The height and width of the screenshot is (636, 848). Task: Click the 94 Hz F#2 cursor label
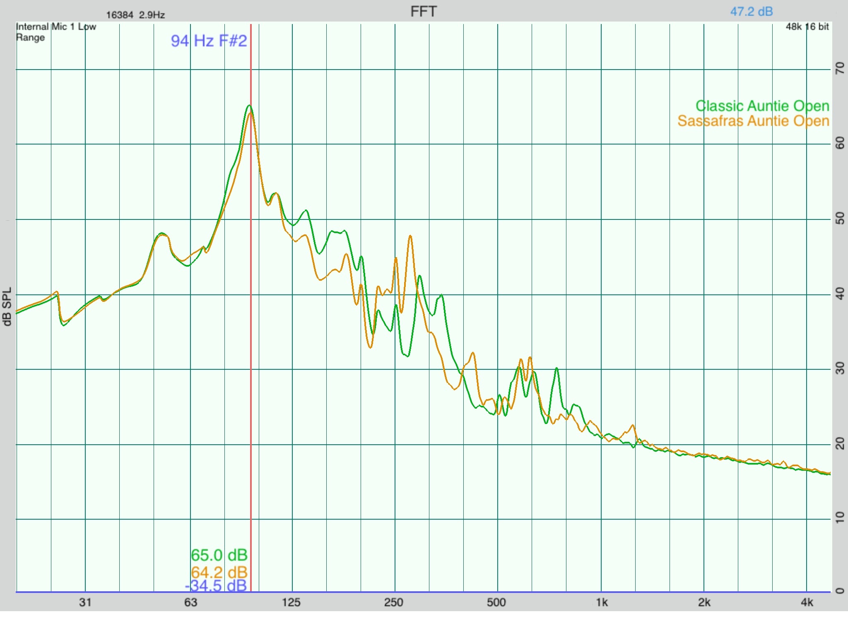pyautogui.click(x=209, y=41)
